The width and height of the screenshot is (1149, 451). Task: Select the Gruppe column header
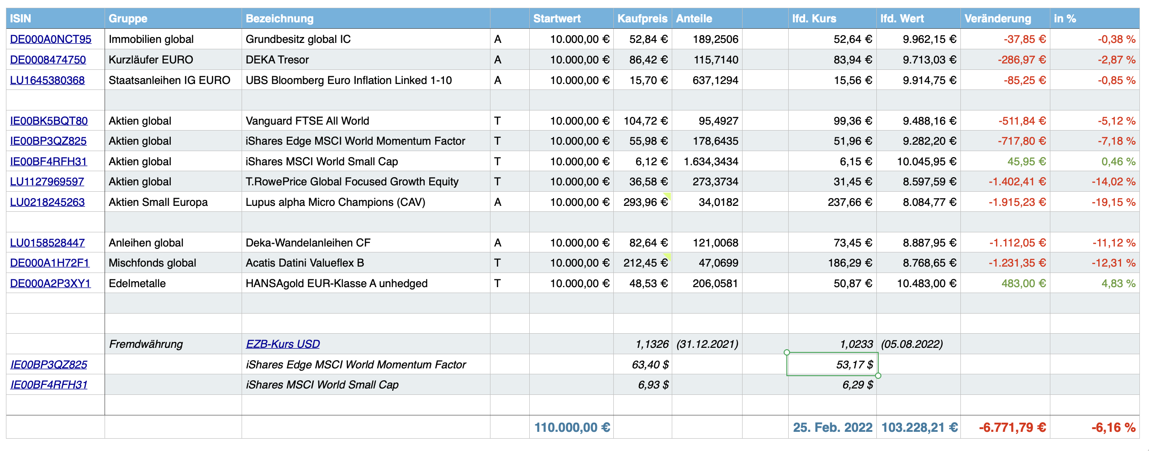pyautogui.click(x=128, y=19)
